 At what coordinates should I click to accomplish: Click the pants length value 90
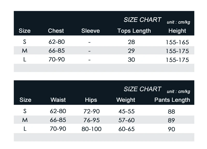[x=171, y=129]
